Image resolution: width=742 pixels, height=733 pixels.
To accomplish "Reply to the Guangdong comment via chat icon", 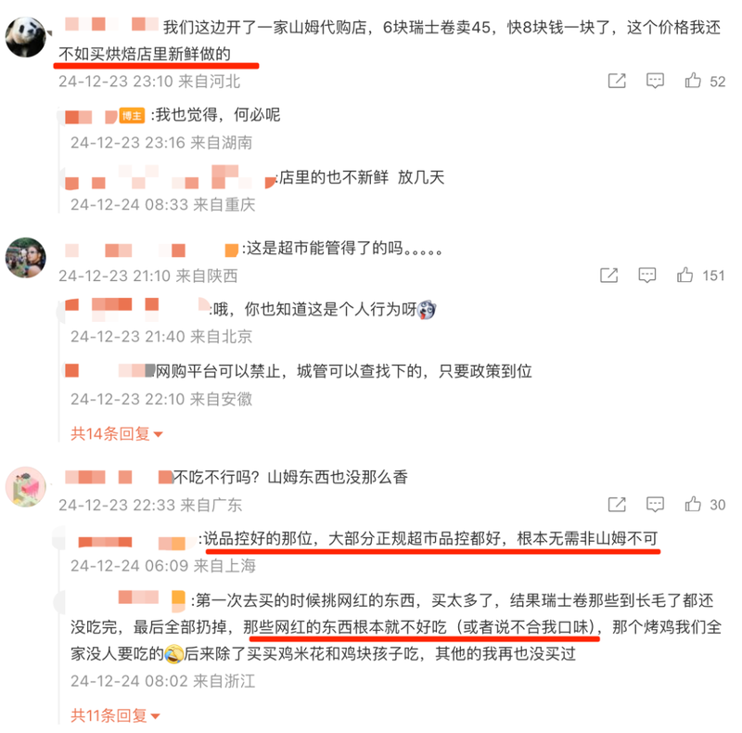I will pyautogui.click(x=655, y=505).
